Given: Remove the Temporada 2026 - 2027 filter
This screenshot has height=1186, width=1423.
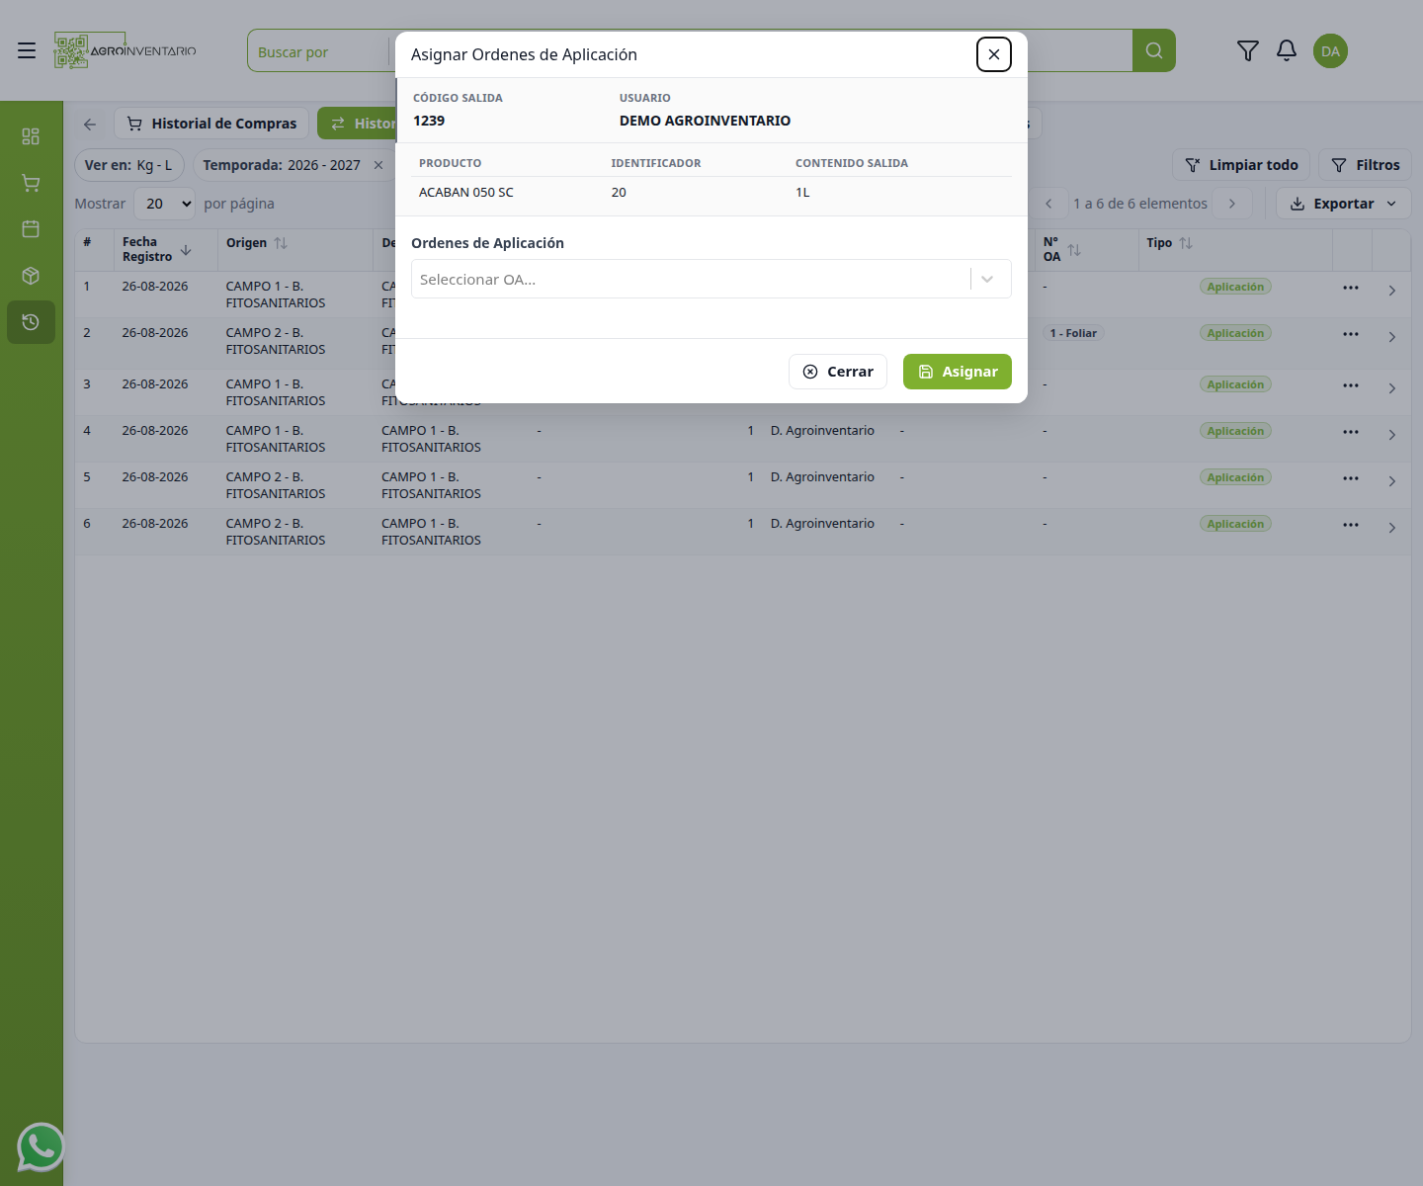Looking at the screenshot, I should click(x=378, y=165).
